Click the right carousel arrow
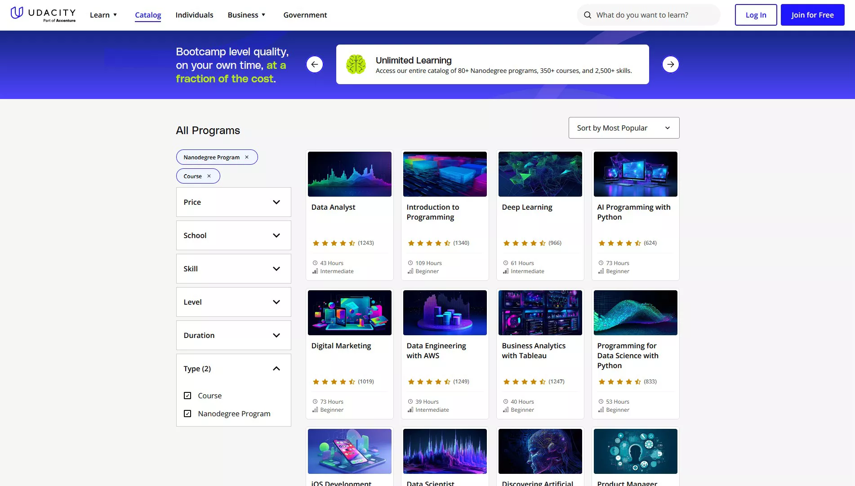The width and height of the screenshot is (855, 486). (670, 64)
